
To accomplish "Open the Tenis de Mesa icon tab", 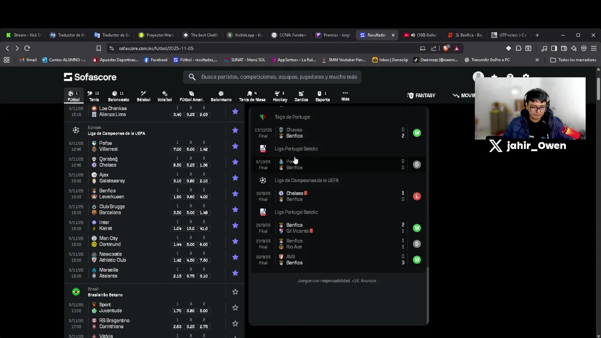I will click(x=252, y=96).
